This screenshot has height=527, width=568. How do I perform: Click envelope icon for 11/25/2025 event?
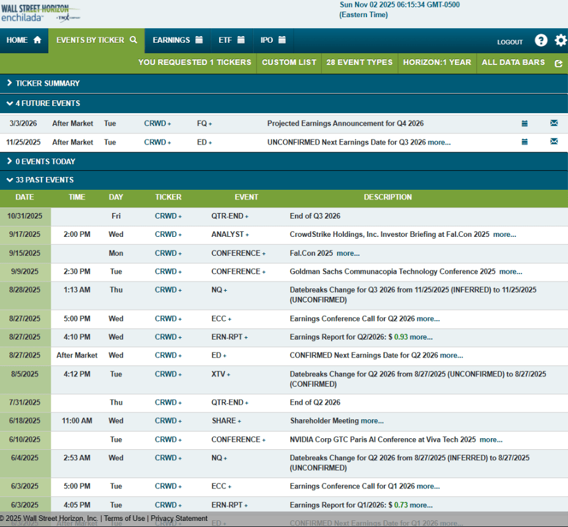pos(554,142)
